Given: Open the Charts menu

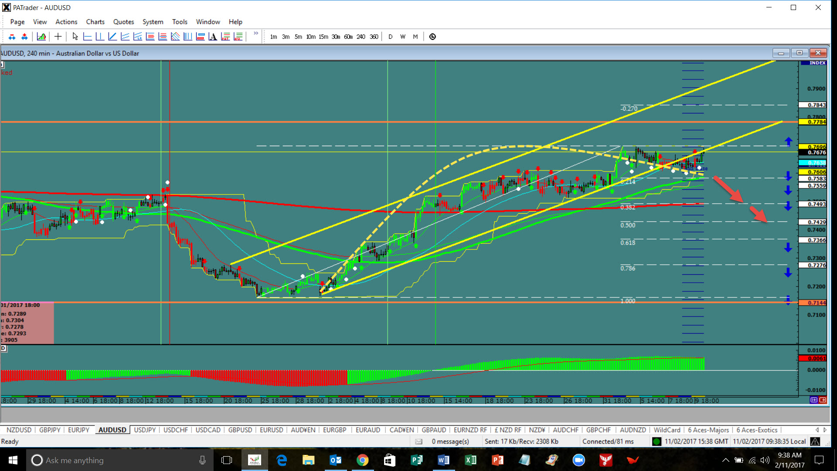Looking at the screenshot, I should (x=95, y=22).
